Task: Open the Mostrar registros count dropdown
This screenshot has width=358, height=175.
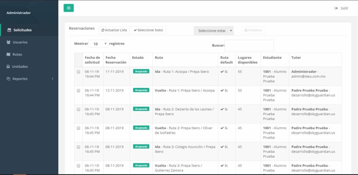Action: (98, 44)
